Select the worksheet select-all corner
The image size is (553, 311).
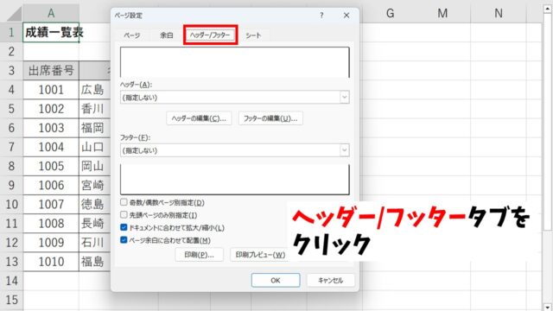[x=11, y=14]
